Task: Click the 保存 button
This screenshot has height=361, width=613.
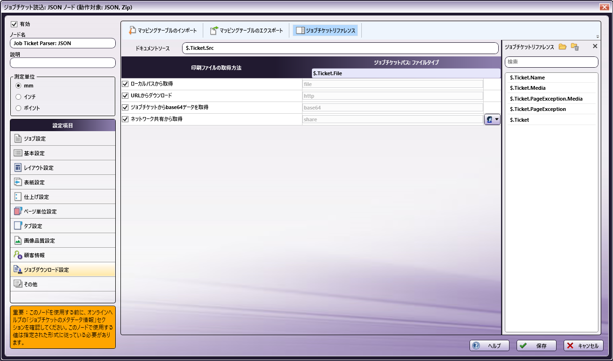Action: (x=536, y=345)
